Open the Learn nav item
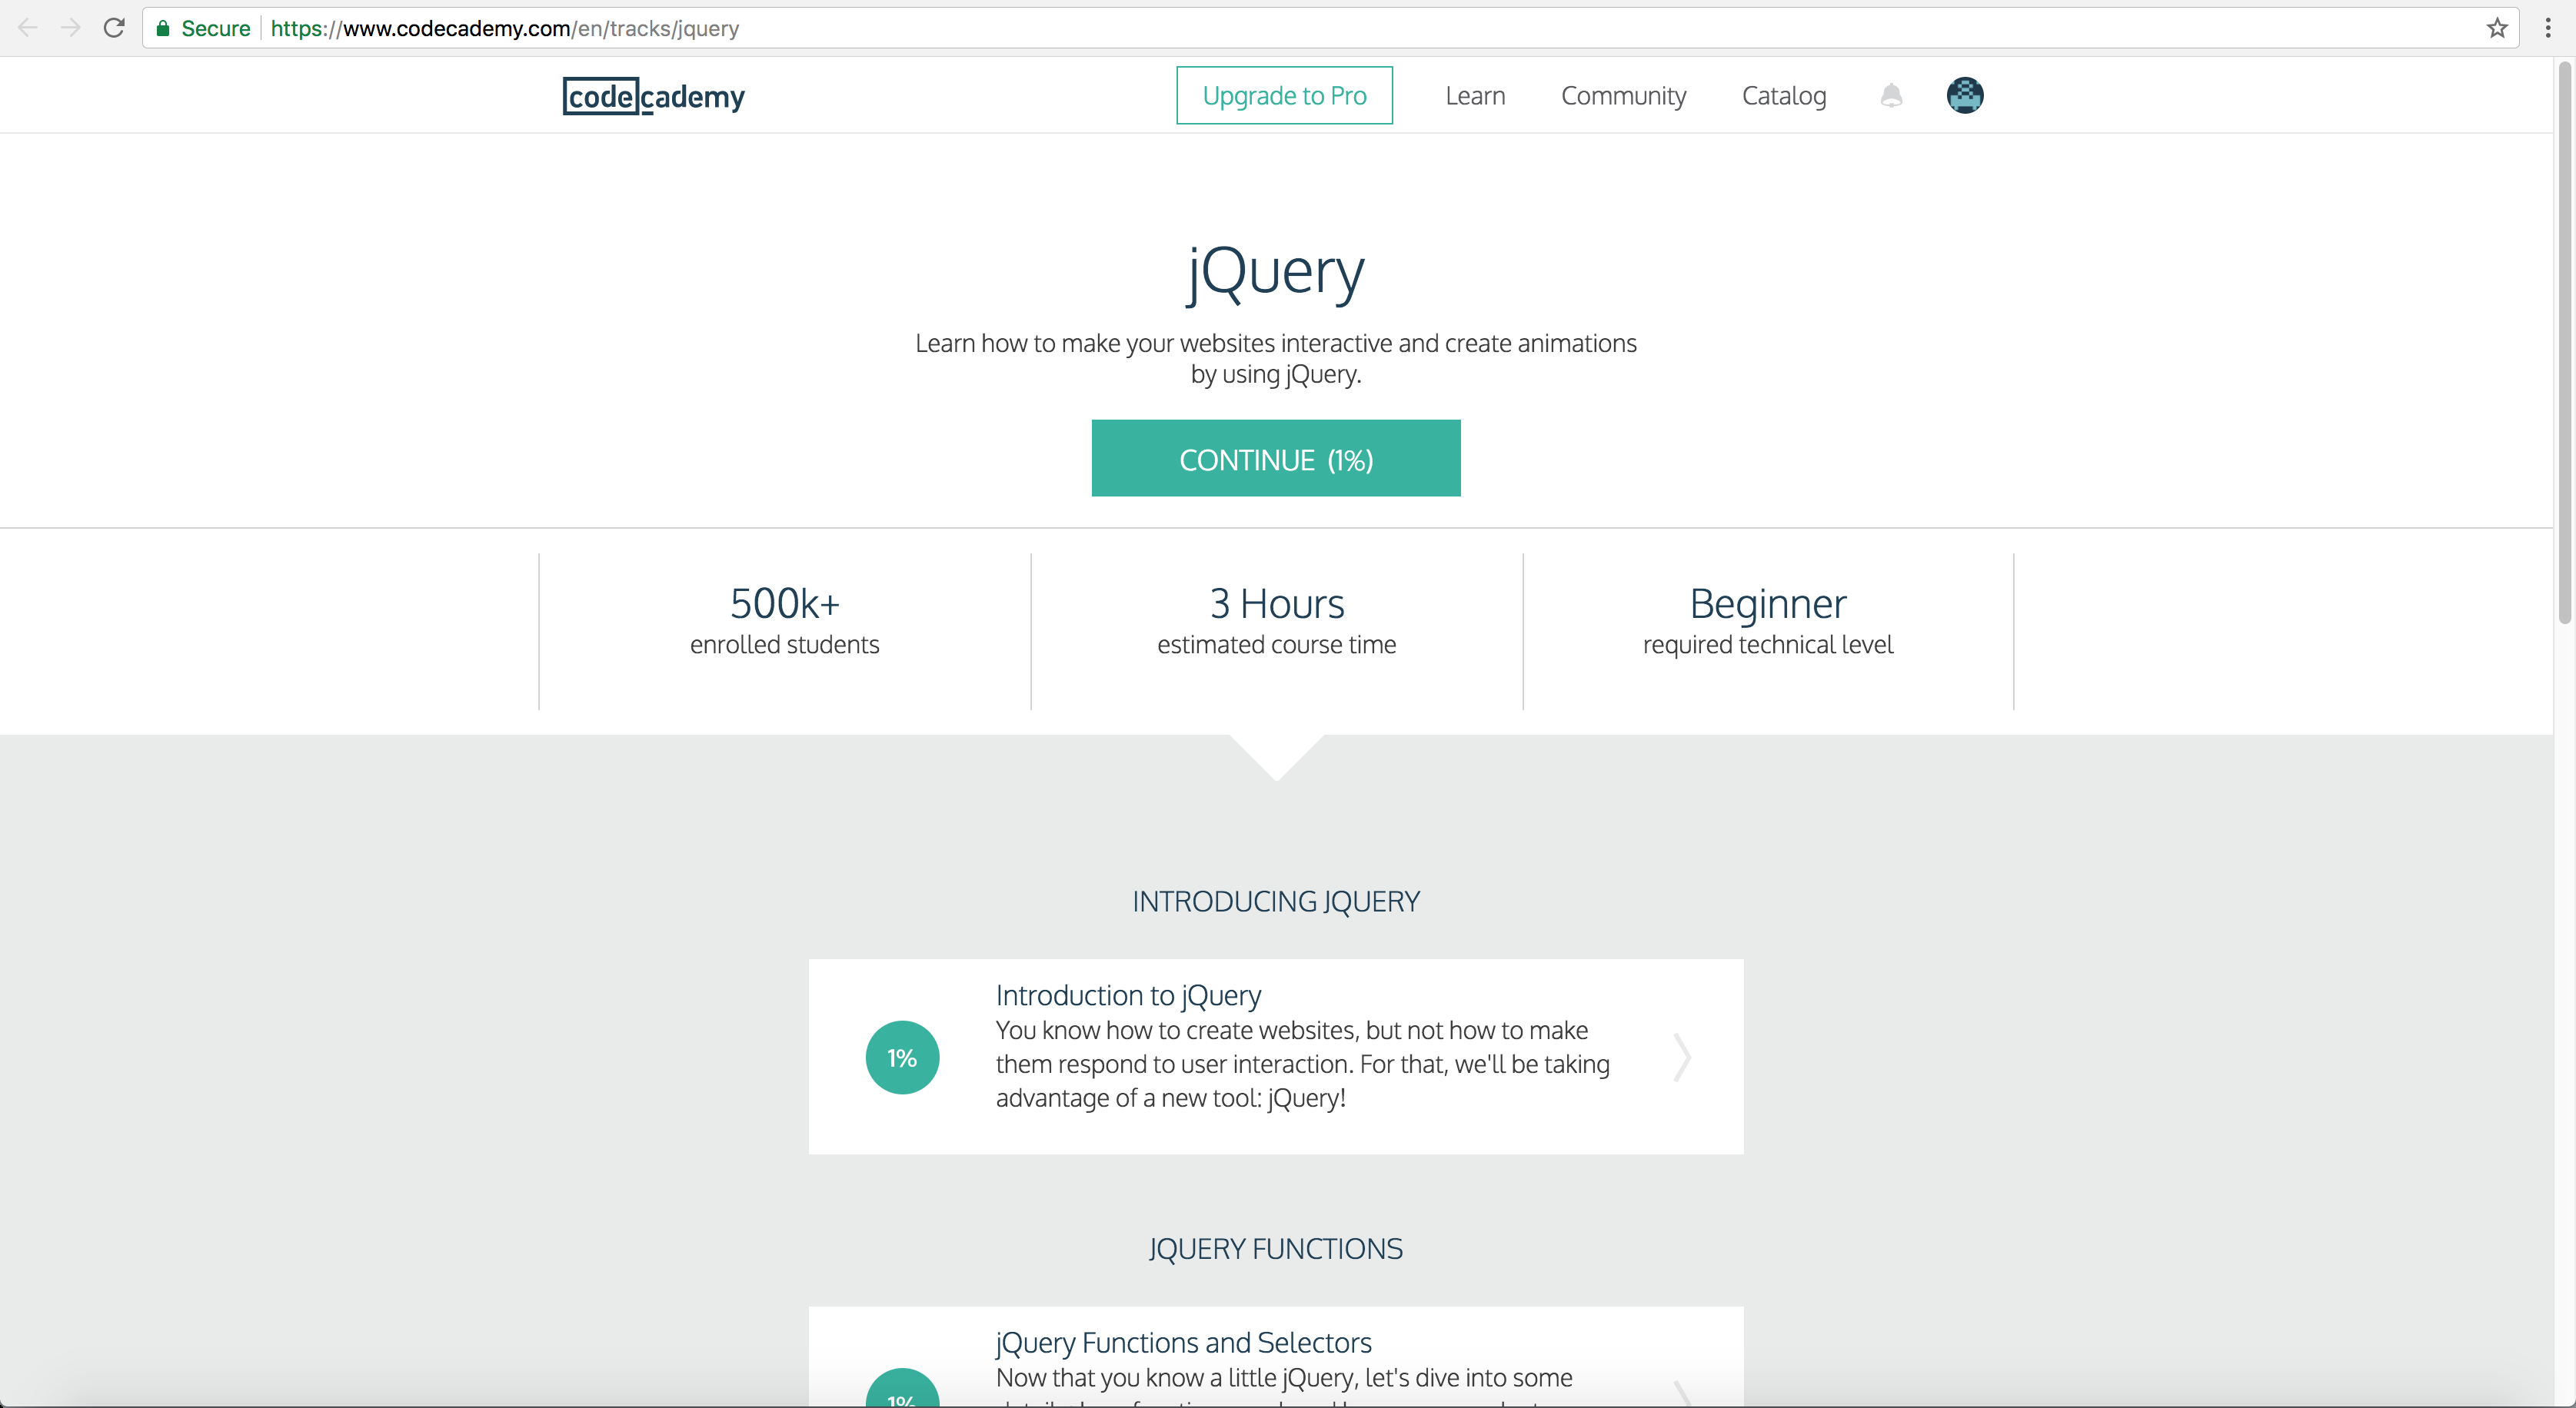This screenshot has width=2576, height=1408. tap(1475, 96)
